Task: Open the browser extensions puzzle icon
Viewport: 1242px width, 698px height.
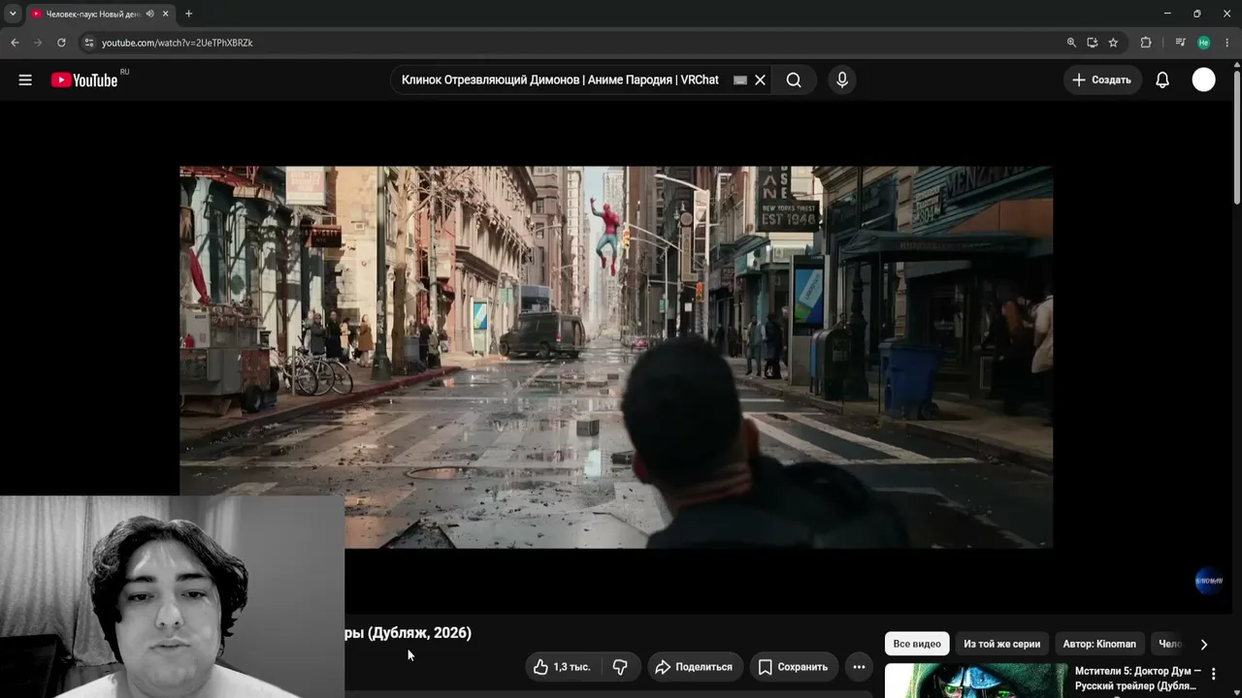Action: [x=1146, y=43]
